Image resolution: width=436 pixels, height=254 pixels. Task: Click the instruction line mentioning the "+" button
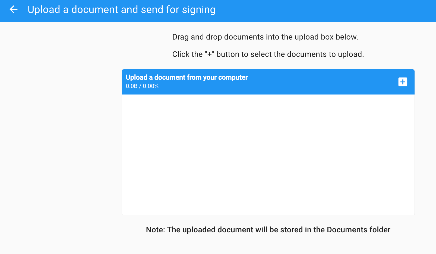(268, 54)
